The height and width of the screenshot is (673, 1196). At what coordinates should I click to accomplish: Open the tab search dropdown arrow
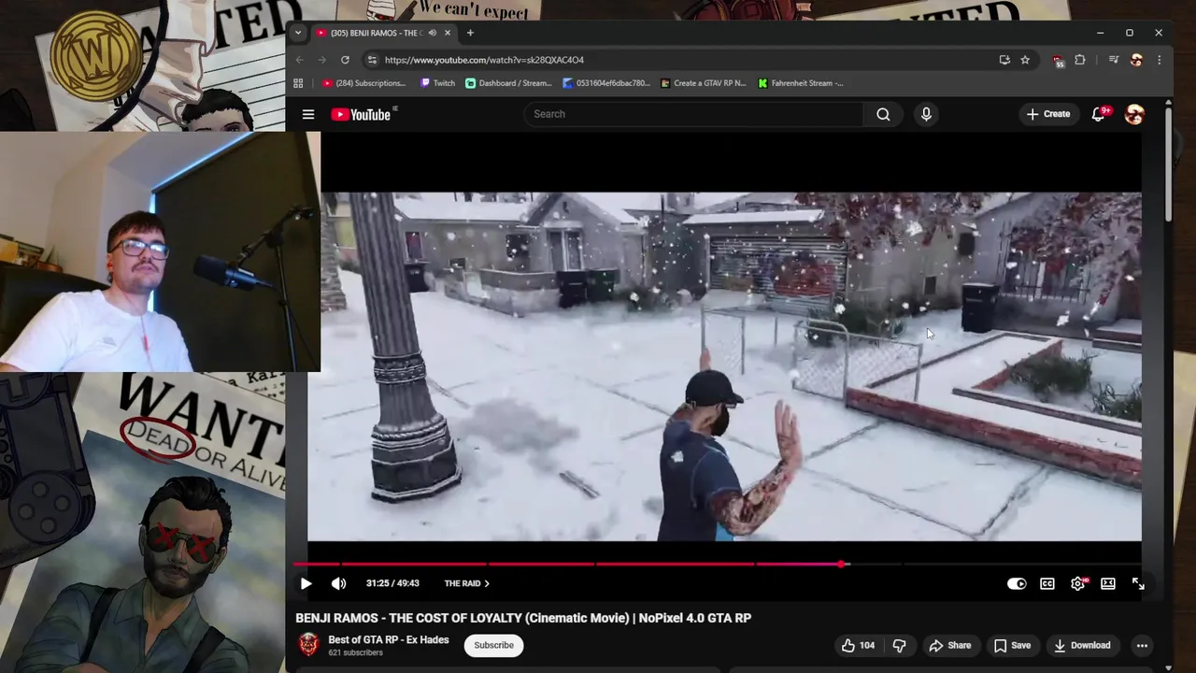298,33
